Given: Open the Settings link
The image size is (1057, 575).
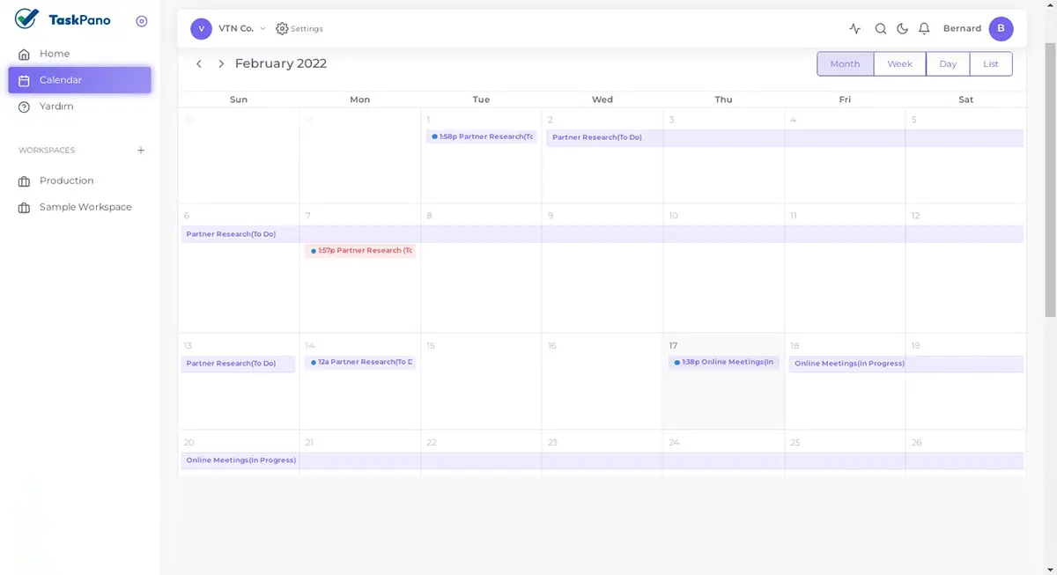Looking at the screenshot, I should click(x=307, y=29).
